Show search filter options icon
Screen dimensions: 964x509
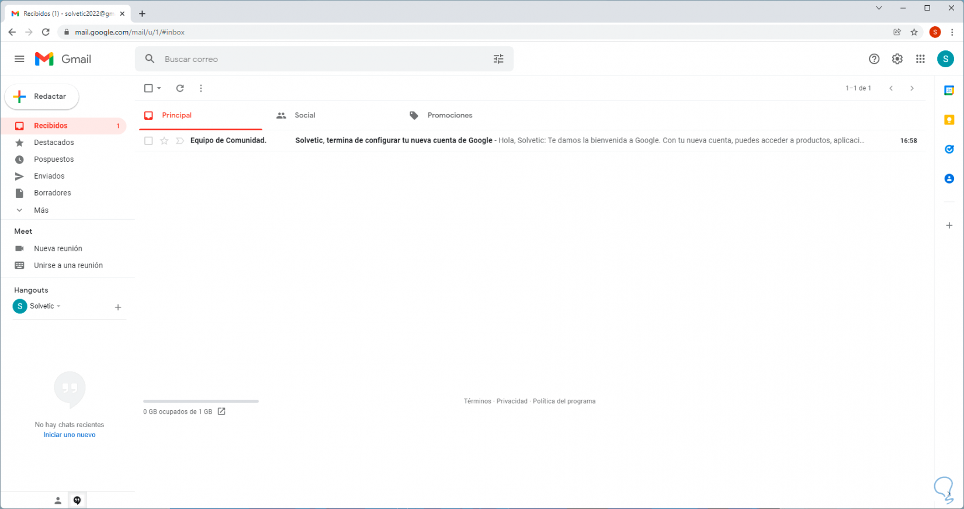(498, 59)
